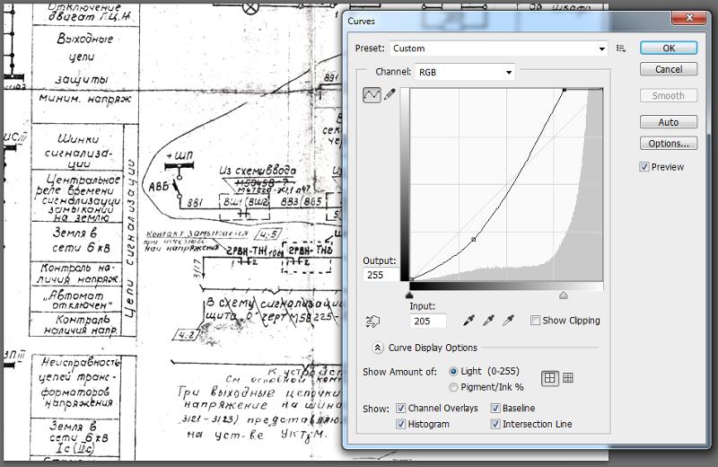Select the Pigment/Ink % radio button
This screenshot has height=467, width=718.
point(453,387)
